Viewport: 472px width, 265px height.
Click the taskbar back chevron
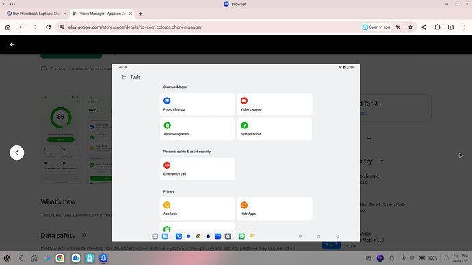coord(21,258)
